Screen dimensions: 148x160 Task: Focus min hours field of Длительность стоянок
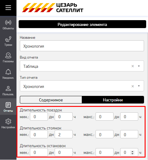64,134
